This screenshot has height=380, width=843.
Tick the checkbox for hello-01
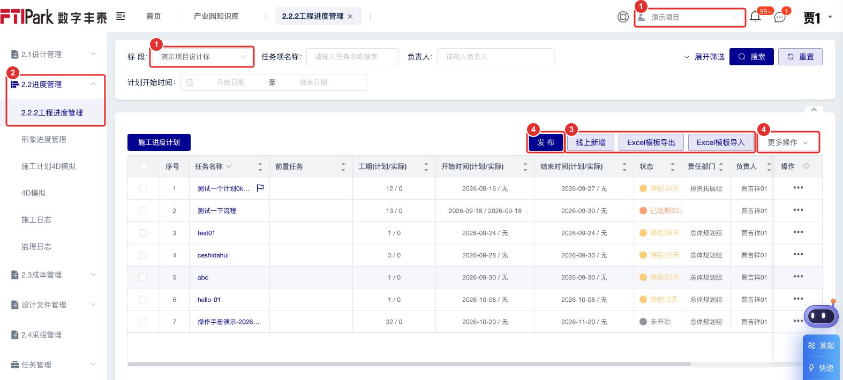click(142, 300)
